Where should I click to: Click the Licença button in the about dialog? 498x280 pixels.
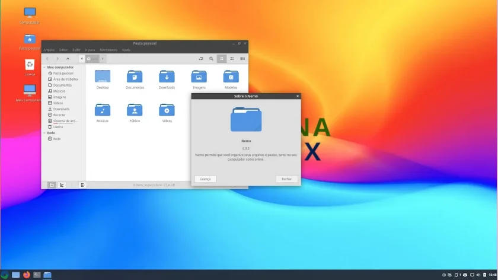(205, 179)
